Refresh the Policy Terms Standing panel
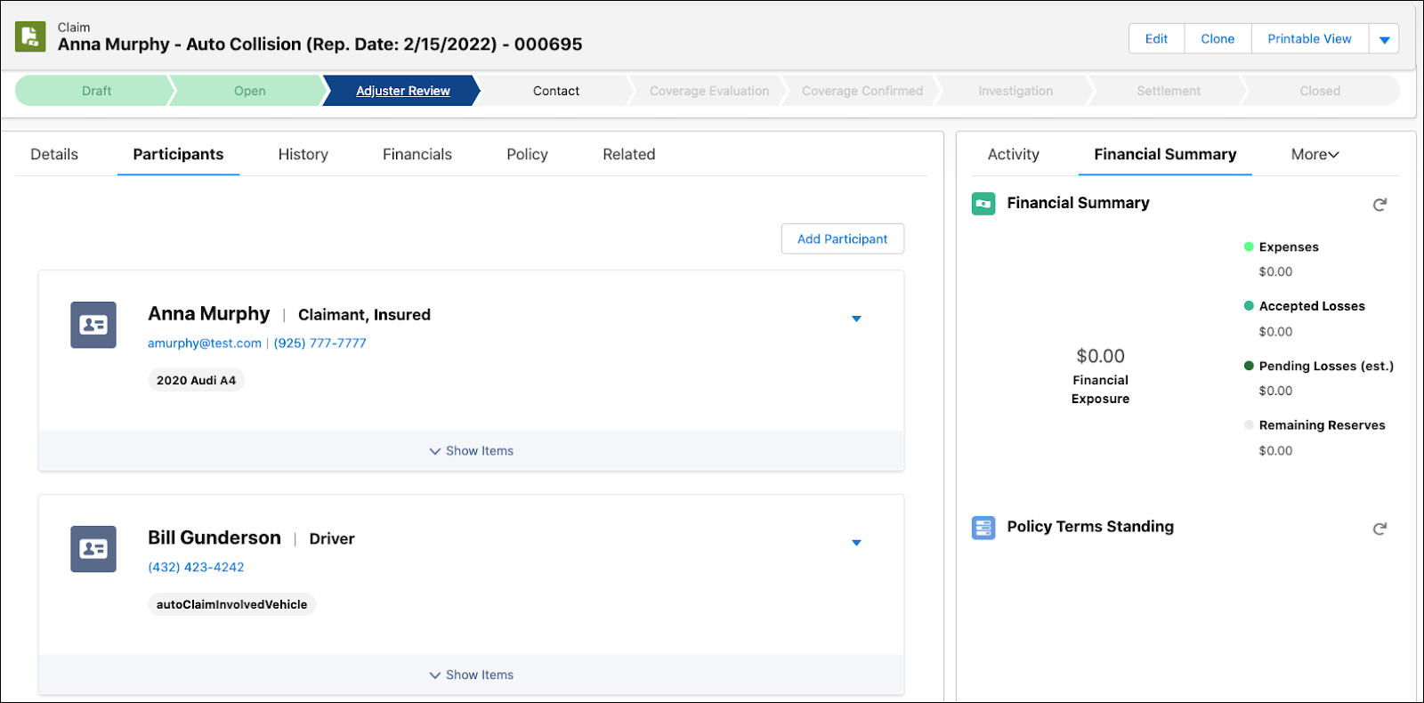Viewport: 1424px width, 703px height. [x=1379, y=529]
